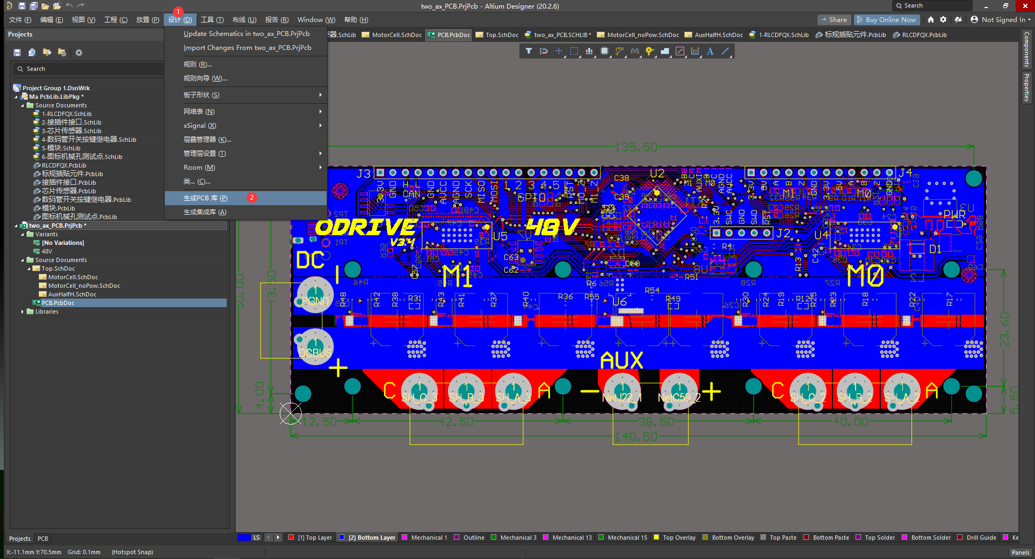Viewport: 1035px width, 559px height.
Task: Switch to the MotorCell_noPow.SchDoc tab
Action: pyautogui.click(x=638, y=35)
